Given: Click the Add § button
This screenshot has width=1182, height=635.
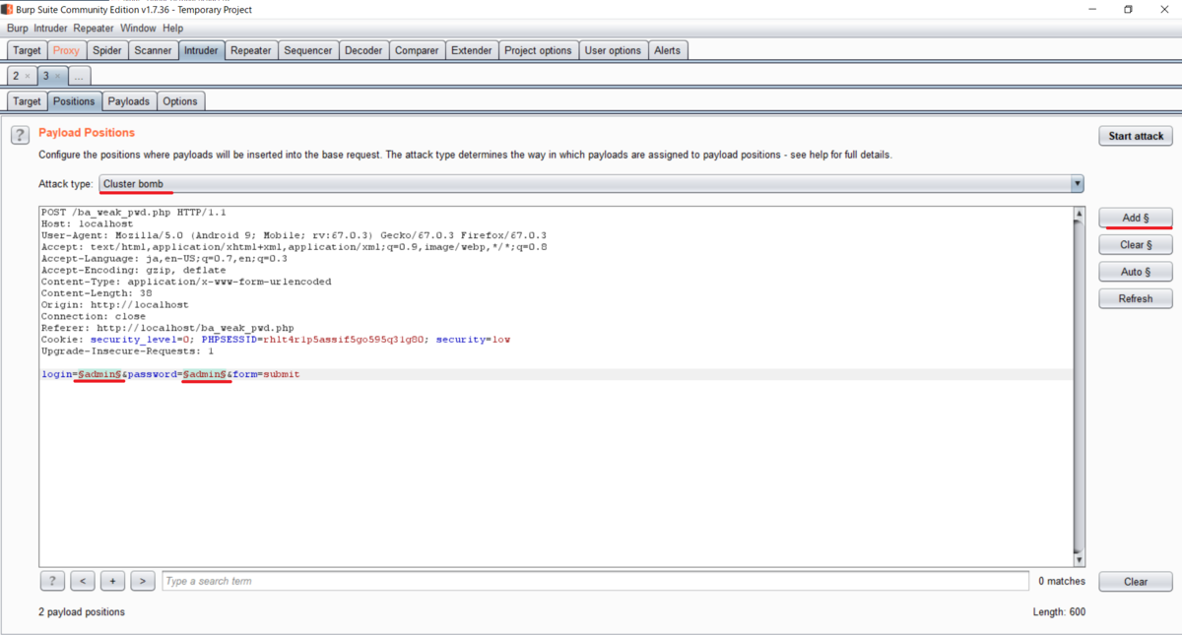Looking at the screenshot, I should click(1136, 218).
